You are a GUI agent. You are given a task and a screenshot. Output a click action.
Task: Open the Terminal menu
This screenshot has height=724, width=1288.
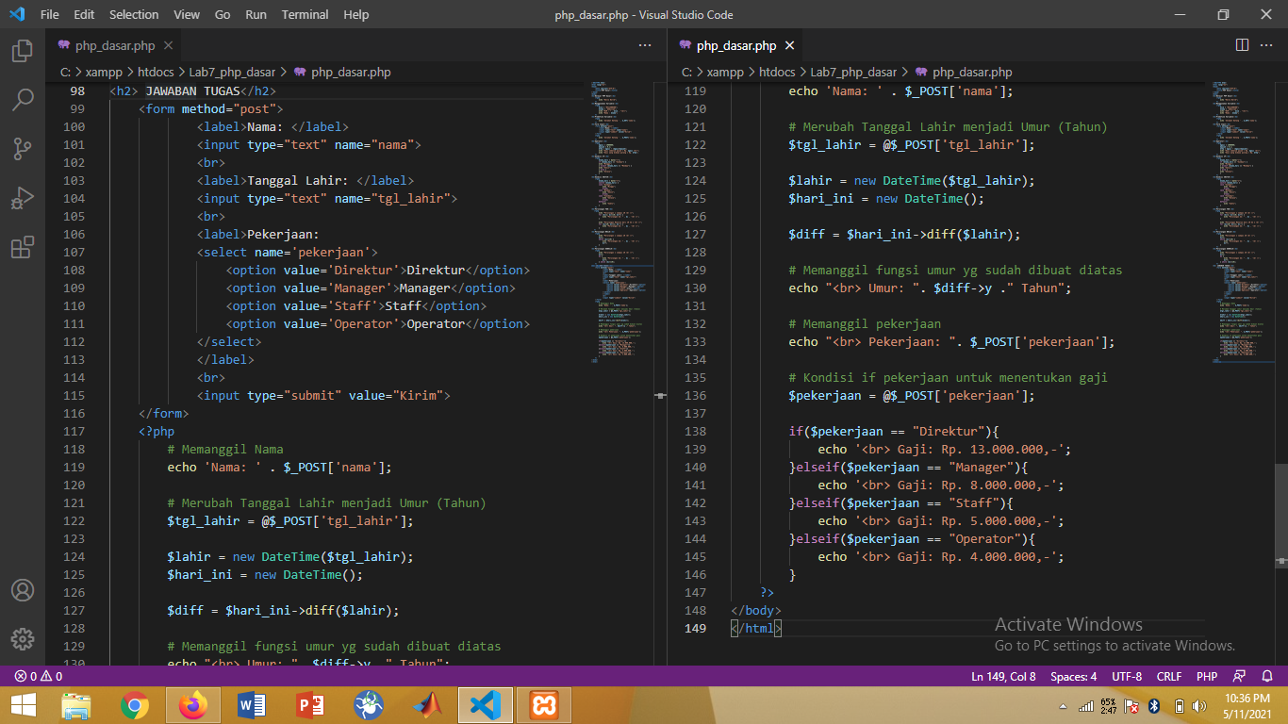tap(304, 14)
